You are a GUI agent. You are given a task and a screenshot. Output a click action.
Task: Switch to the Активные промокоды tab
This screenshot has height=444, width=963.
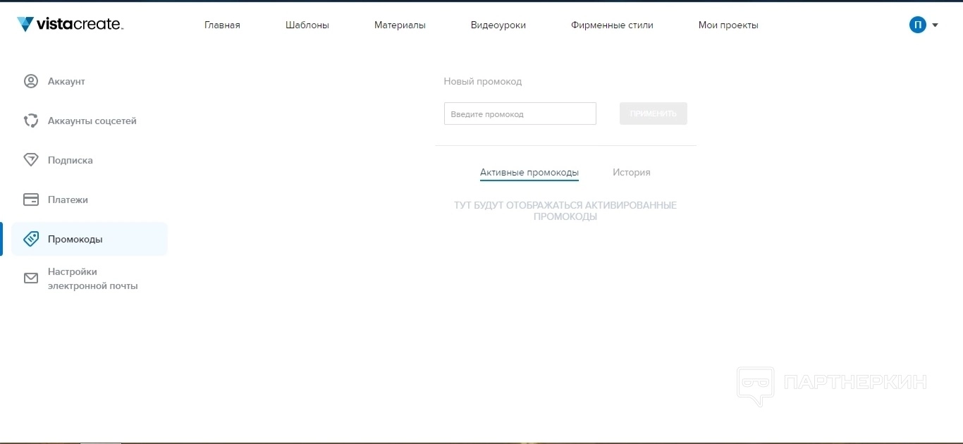[529, 173]
